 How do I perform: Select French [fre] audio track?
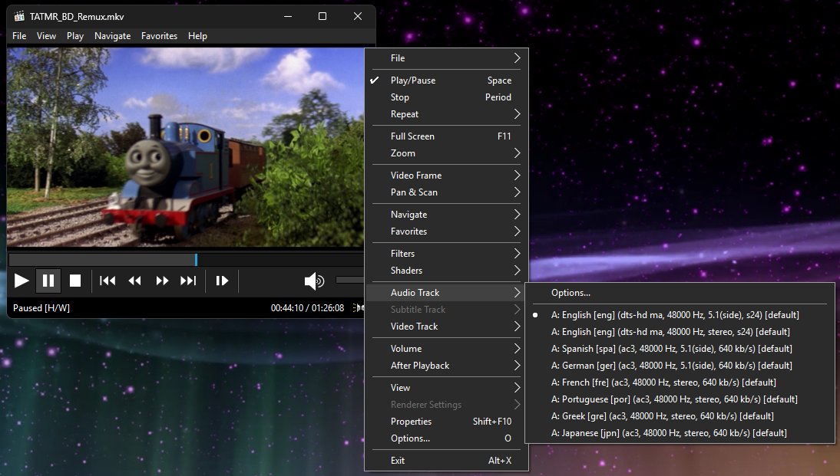pyautogui.click(x=680, y=382)
